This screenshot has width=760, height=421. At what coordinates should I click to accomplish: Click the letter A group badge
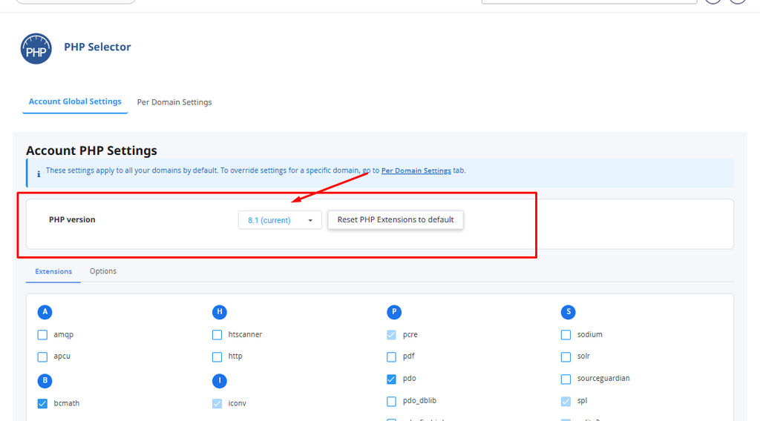click(x=45, y=312)
